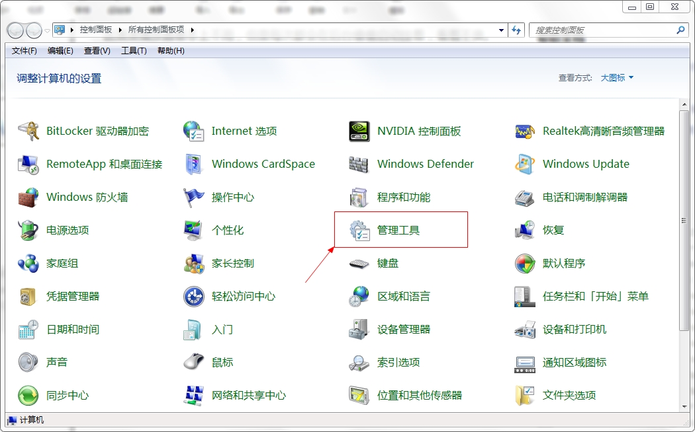The width and height of the screenshot is (695, 432).
Task: Open RemoteApp 和桌面连接 icon
Action: click(x=28, y=164)
